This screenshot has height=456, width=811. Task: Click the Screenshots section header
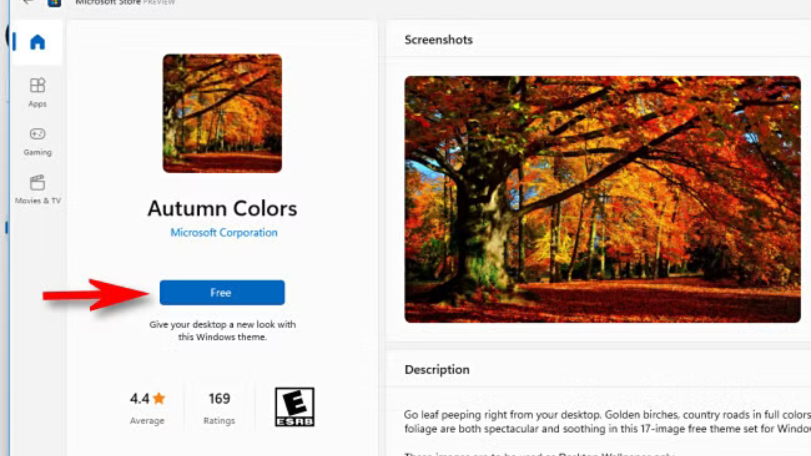pos(438,40)
